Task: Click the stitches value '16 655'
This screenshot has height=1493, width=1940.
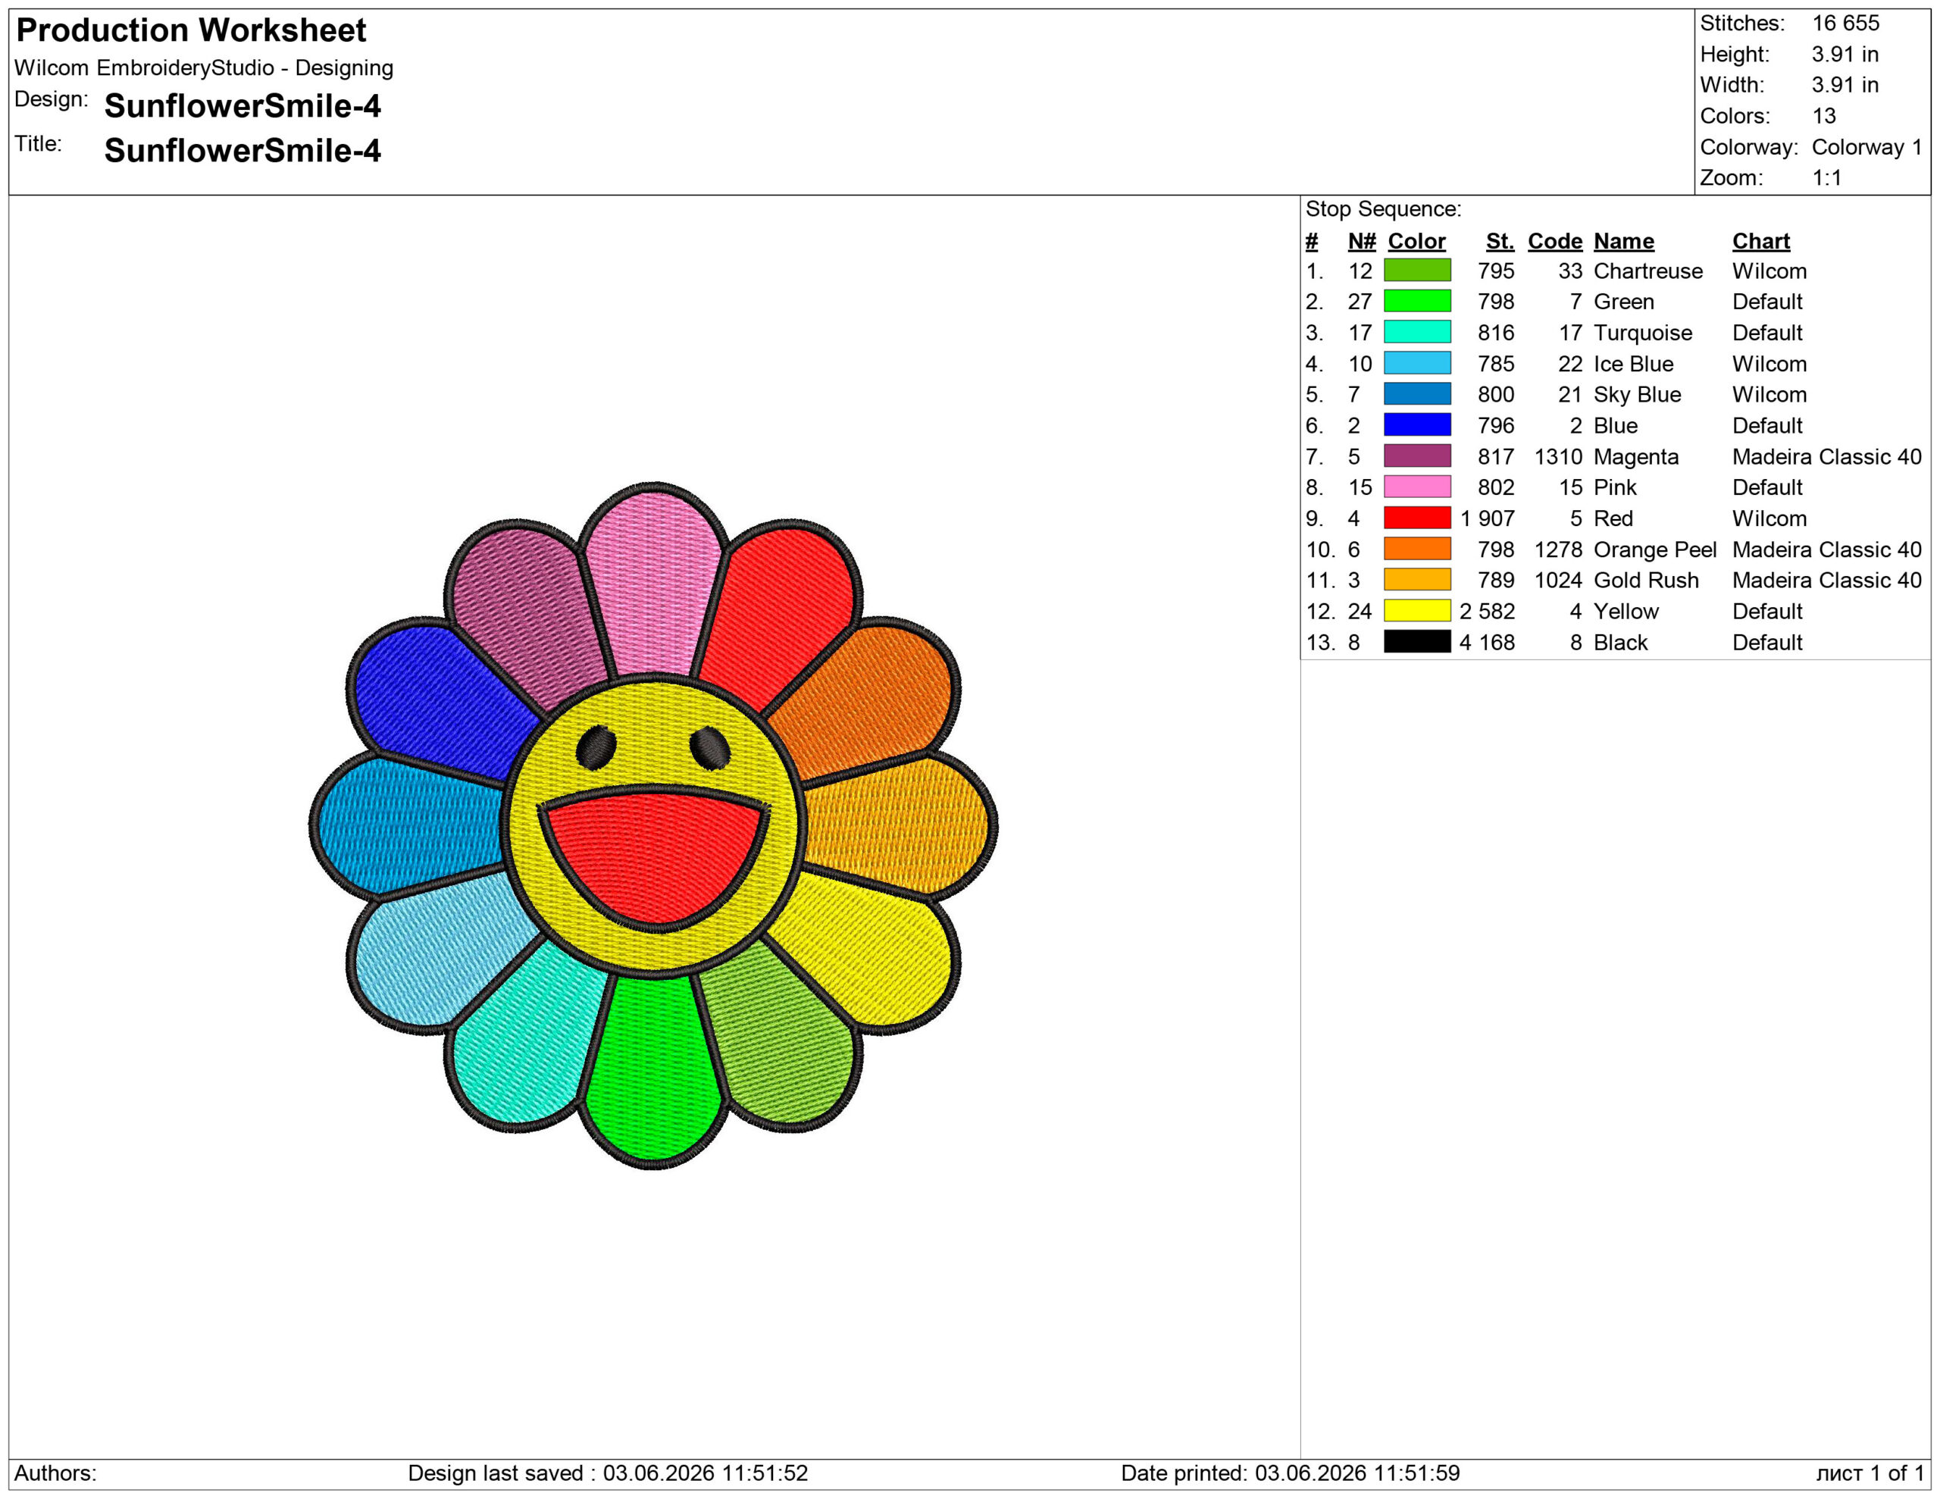Action: point(1846,23)
